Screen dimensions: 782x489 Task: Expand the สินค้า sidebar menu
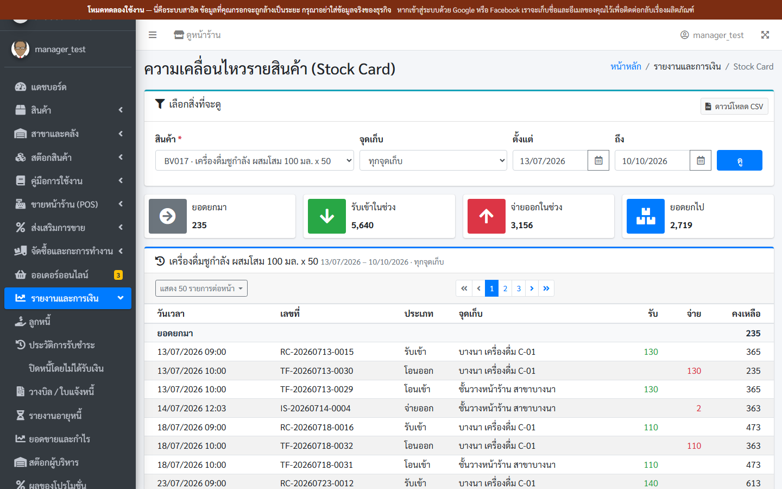[68, 110]
